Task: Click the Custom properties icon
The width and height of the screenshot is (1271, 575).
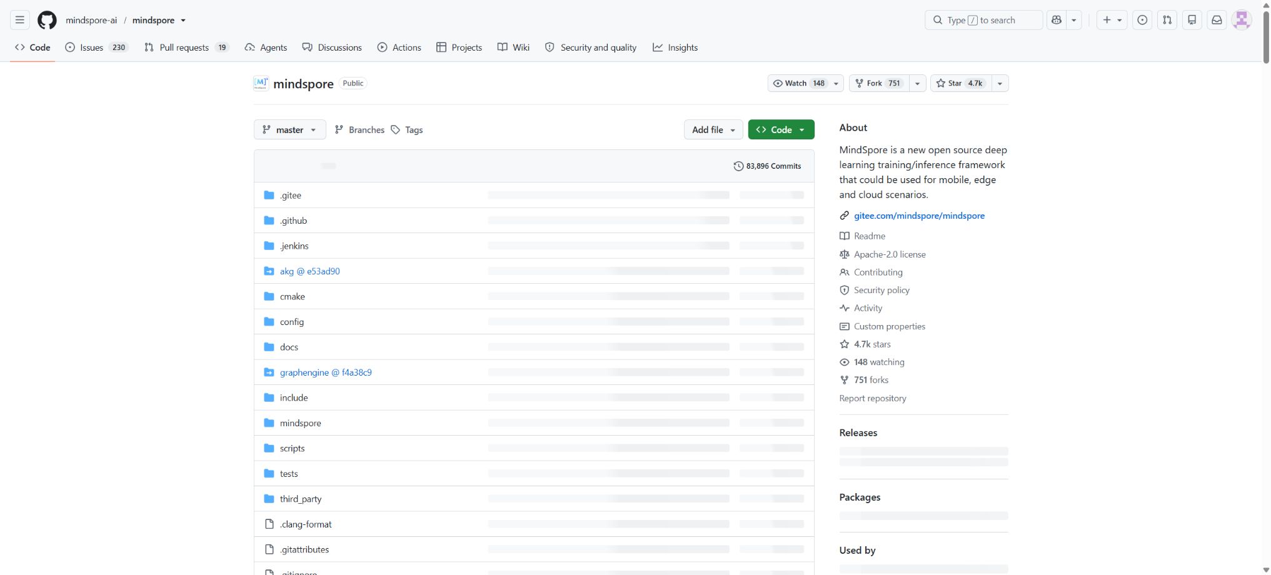Action: click(845, 326)
